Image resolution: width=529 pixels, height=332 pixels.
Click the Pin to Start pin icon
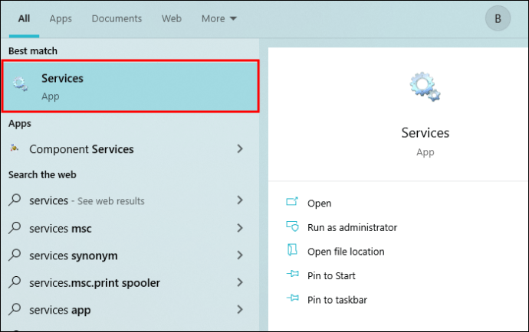293,274
